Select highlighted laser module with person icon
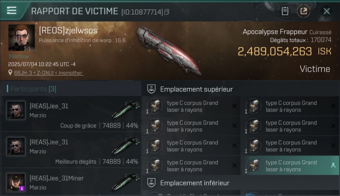The width and height of the screenshot is (340, 196). (x=290, y=165)
